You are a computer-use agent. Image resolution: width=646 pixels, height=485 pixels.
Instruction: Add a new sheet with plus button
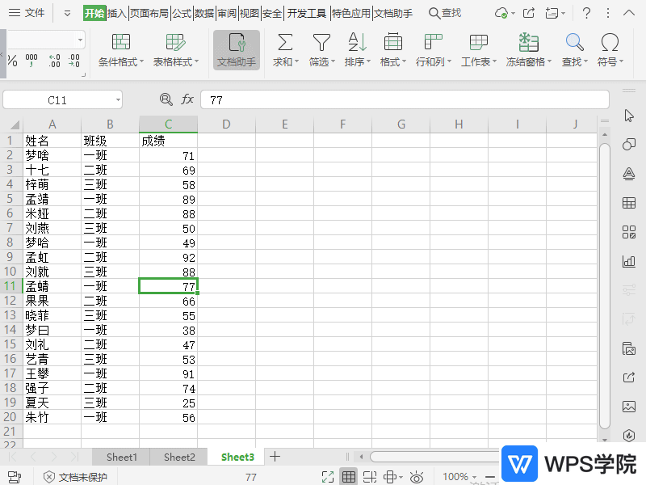[x=275, y=457]
